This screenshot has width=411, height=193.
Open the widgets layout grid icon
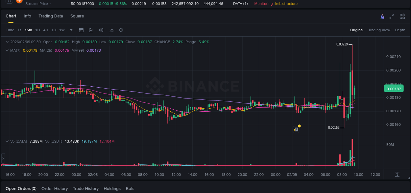click(402, 16)
